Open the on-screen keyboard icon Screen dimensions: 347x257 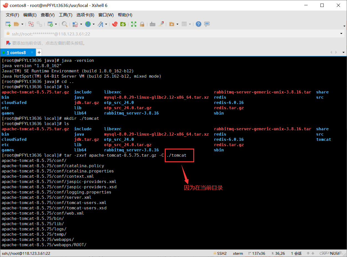click(x=152, y=24)
